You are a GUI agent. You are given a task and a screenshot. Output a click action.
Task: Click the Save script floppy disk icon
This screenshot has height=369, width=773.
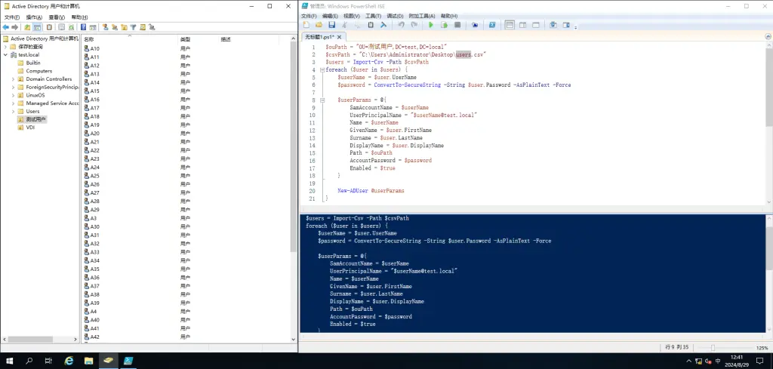331,25
